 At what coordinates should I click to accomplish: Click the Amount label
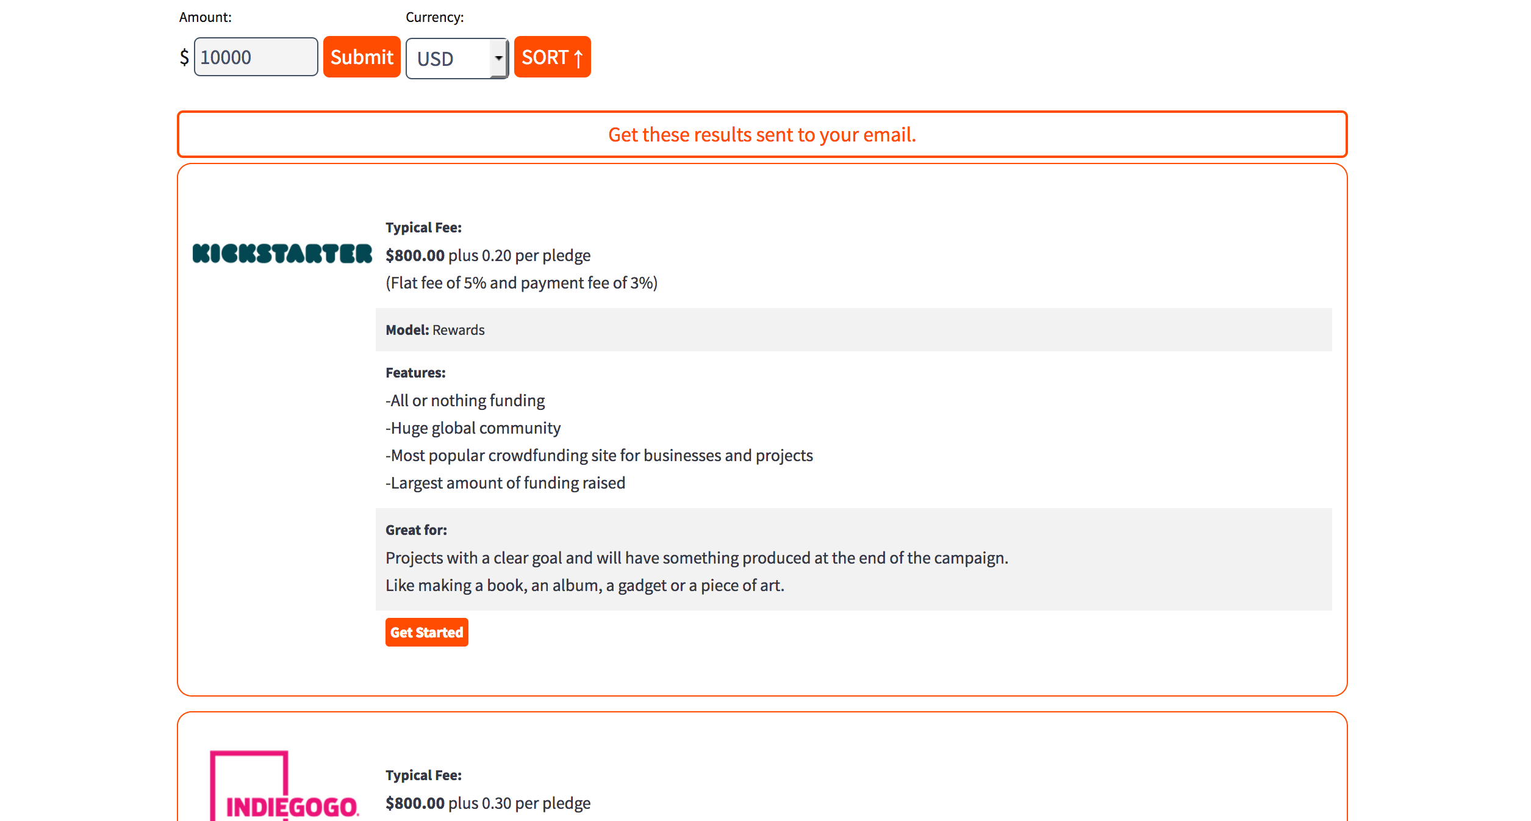pos(205,18)
